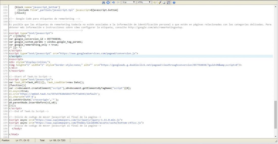Click the '<div style="display:inline;">' line

(x=29, y=62)
